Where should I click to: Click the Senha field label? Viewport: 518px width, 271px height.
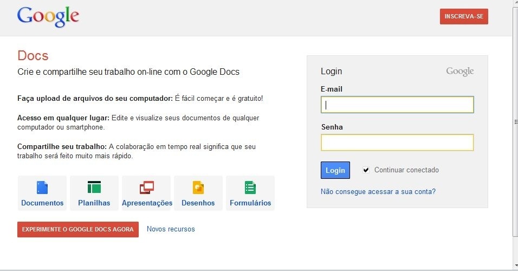(x=332, y=127)
